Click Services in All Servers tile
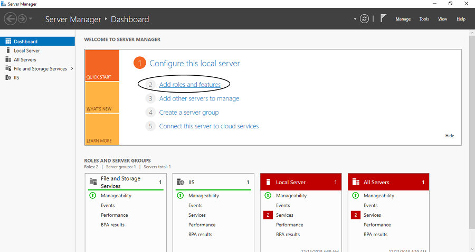 (372, 215)
